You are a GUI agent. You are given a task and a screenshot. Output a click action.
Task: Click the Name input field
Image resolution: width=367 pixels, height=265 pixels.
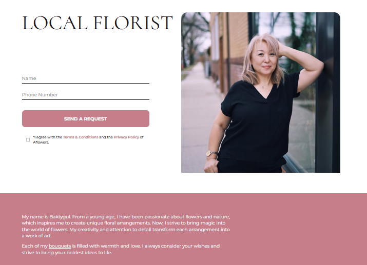(85, 78)
